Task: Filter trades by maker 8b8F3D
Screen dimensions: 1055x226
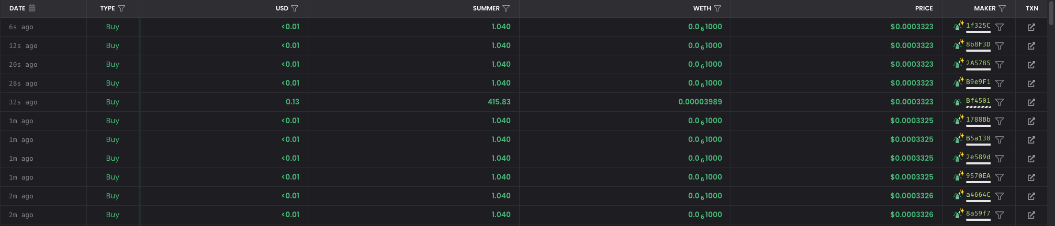Action: pos(1000,46)
